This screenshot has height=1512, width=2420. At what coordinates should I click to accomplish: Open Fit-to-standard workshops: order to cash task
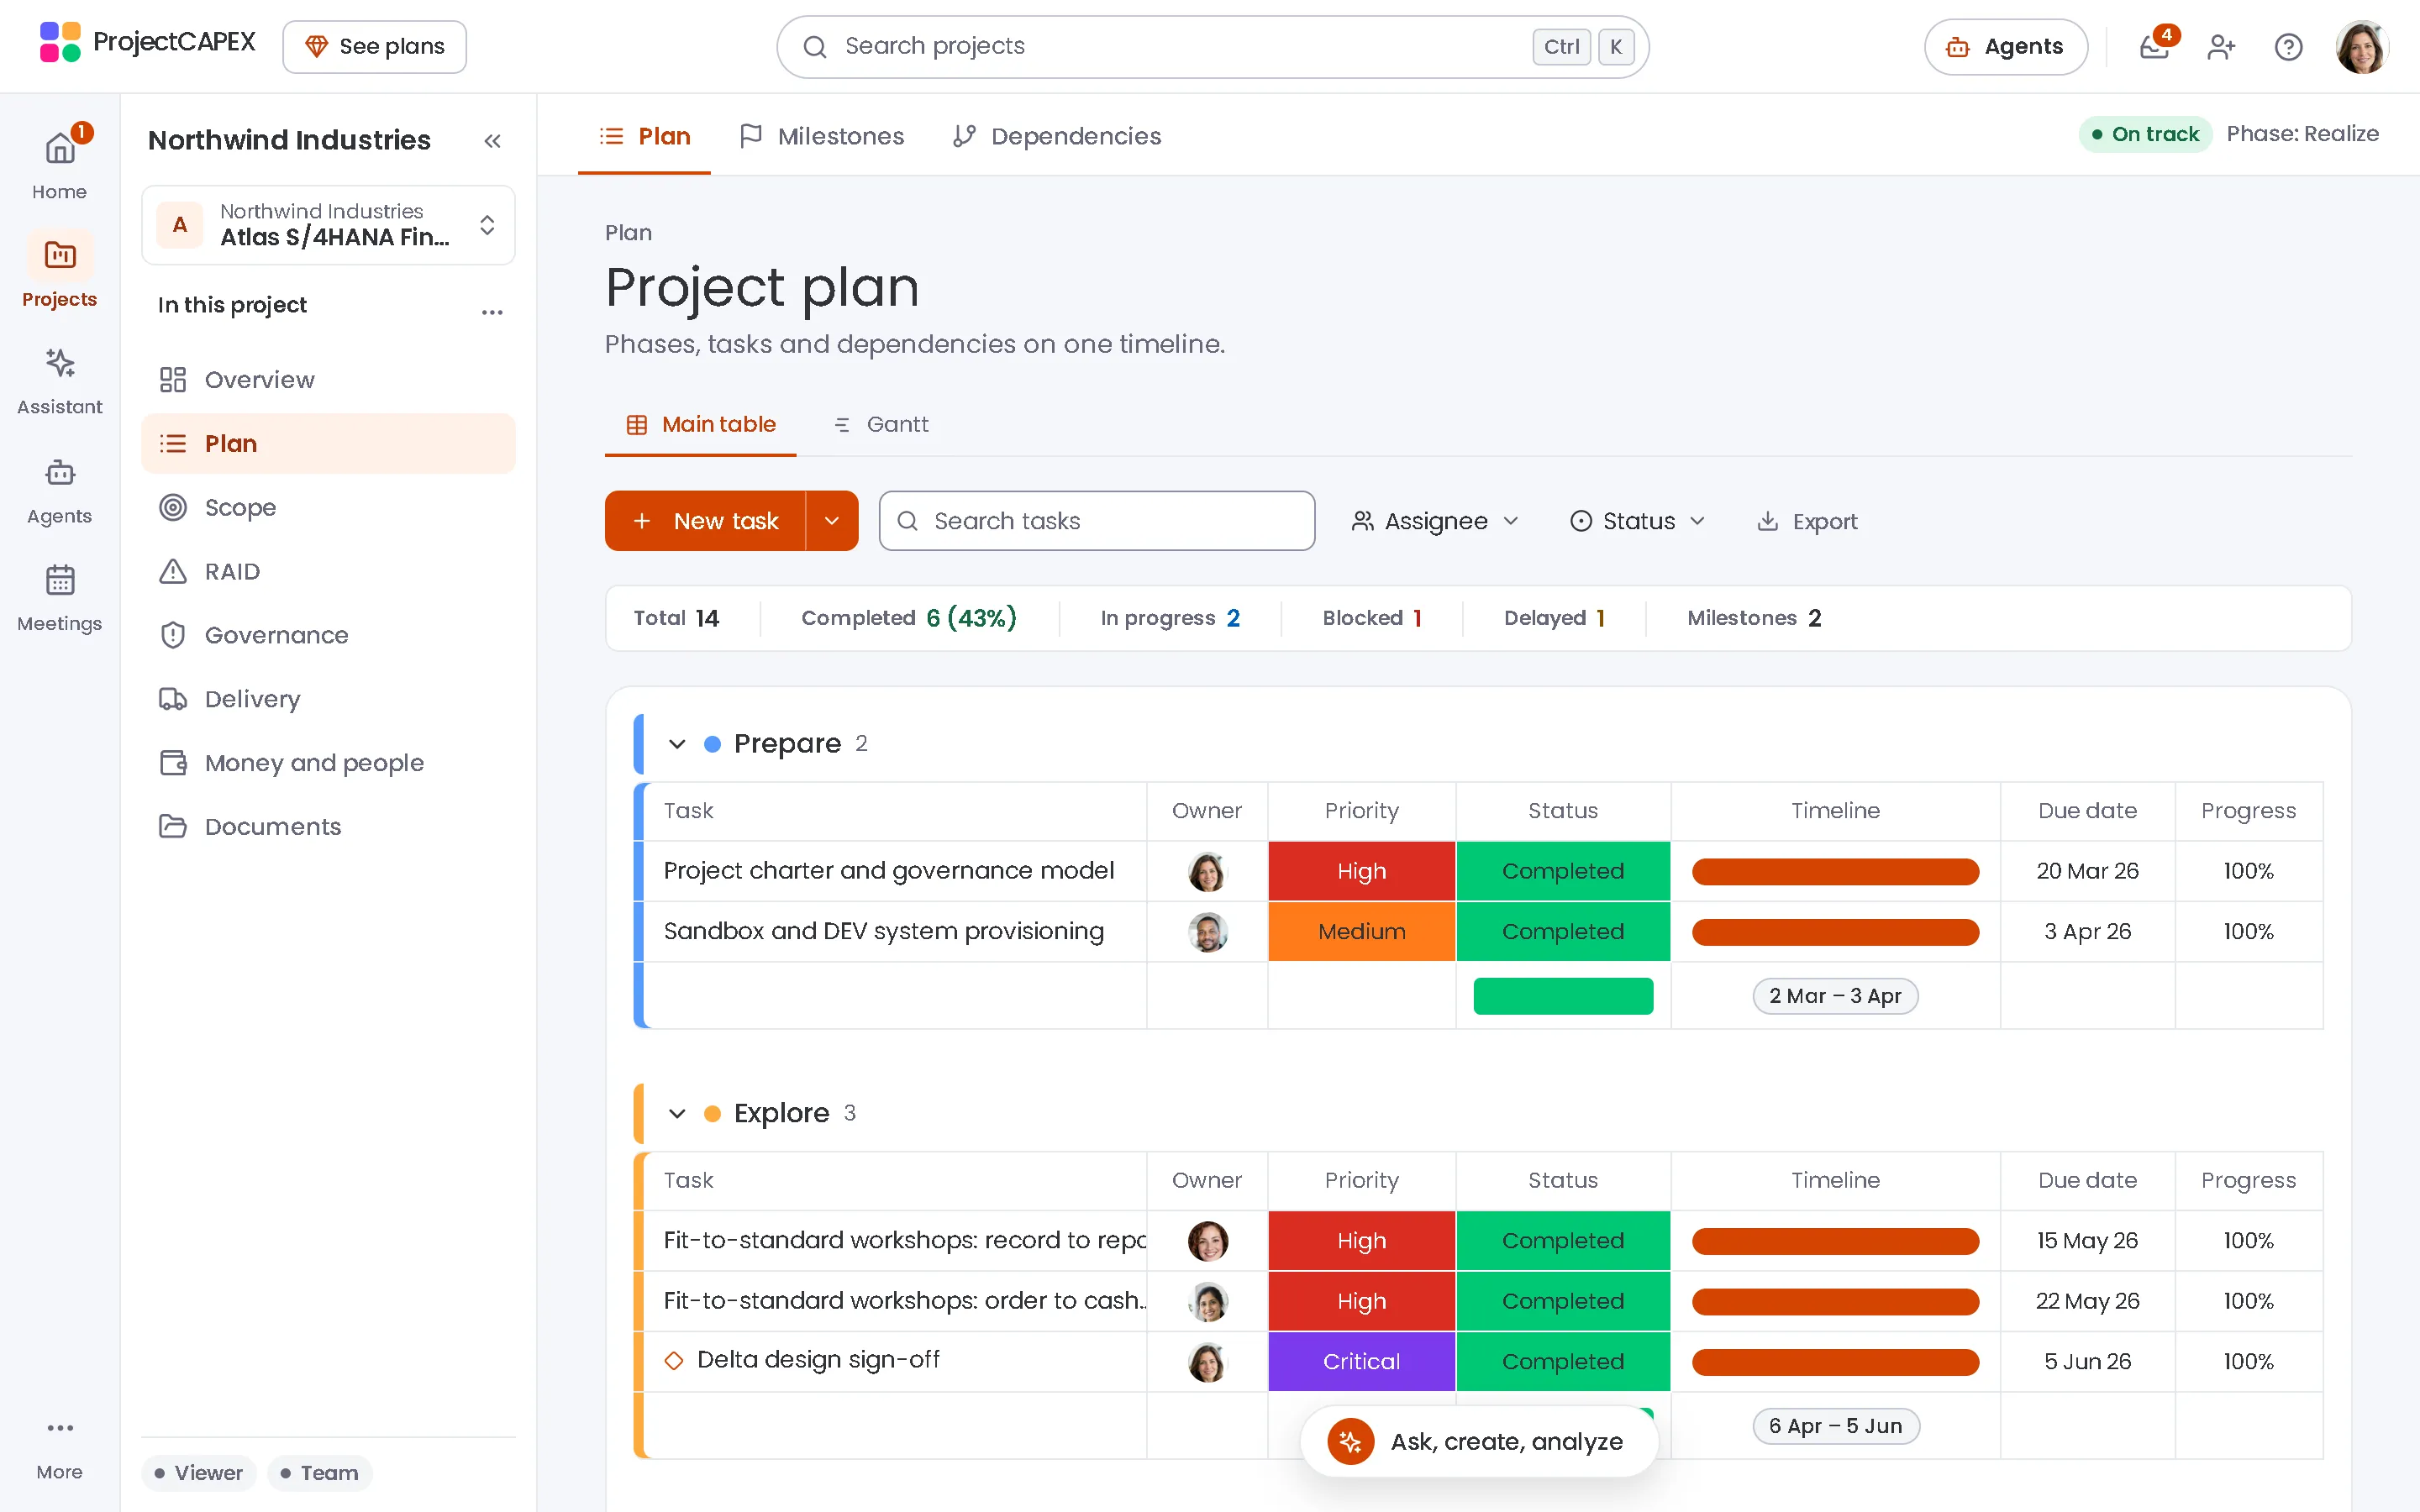904,1301
